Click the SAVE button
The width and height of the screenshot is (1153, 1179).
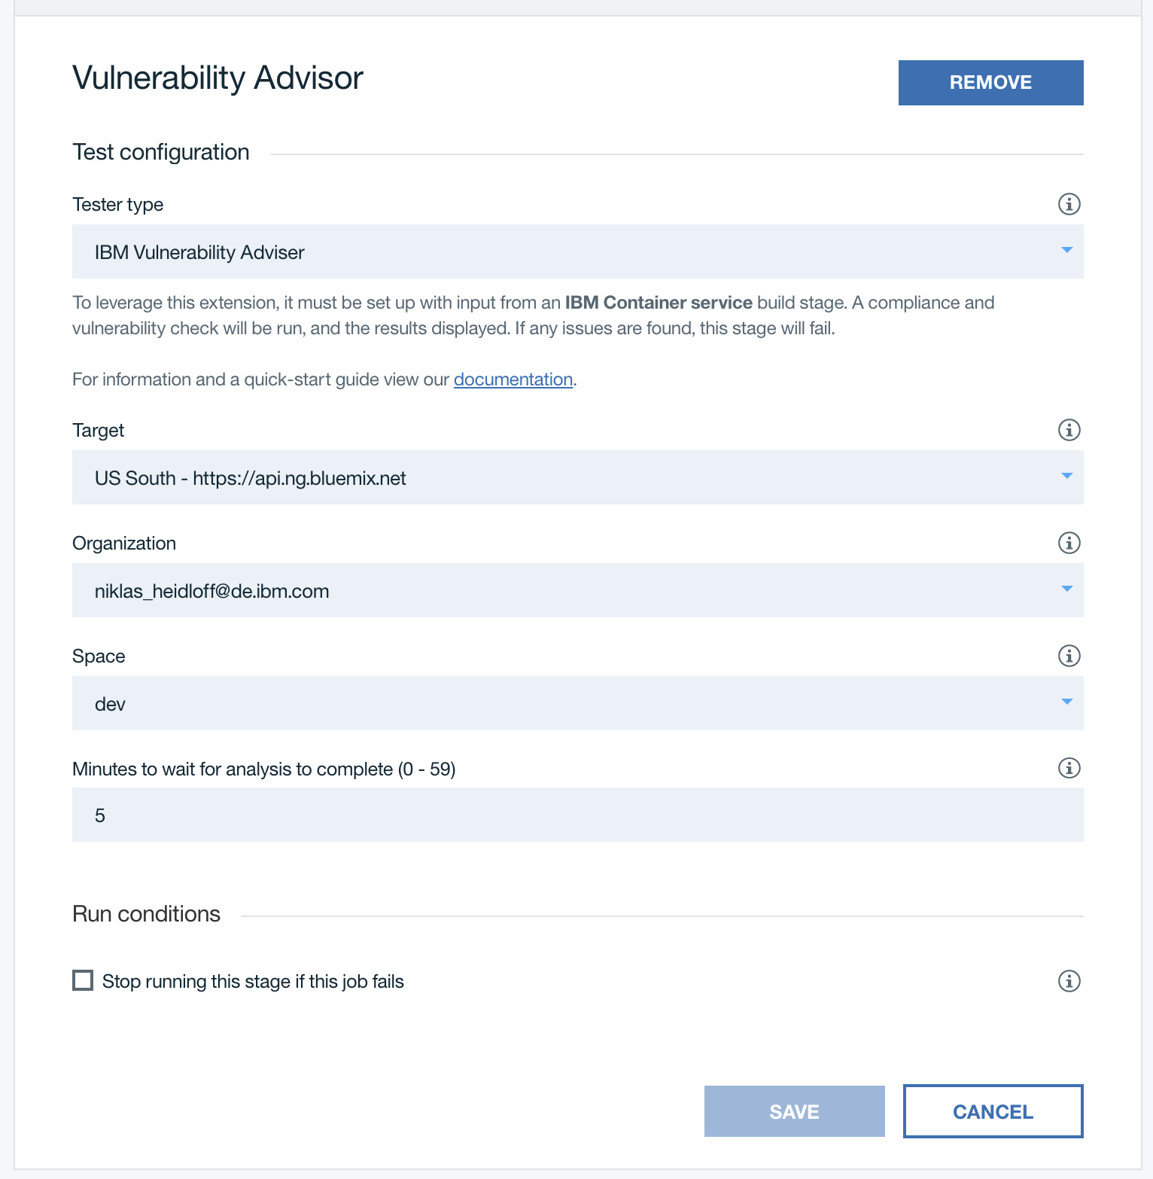pyautogui.click(x=794, y=1111)
